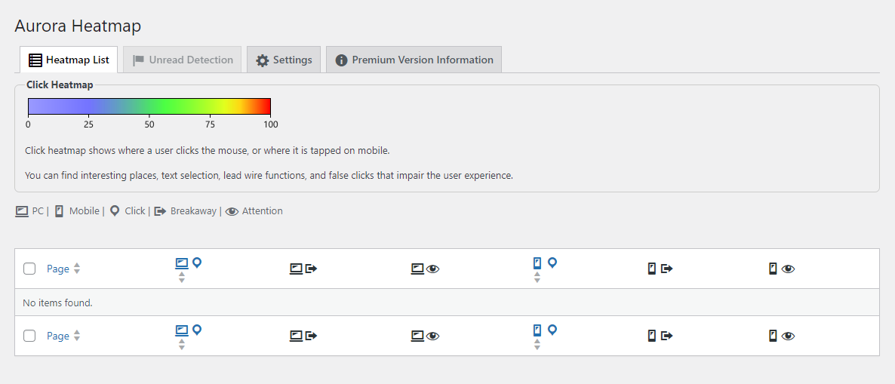The width and height of the screenshot is (895, 384).
Task: Switch to the Unread Detection tab
Action: [183, 60]
